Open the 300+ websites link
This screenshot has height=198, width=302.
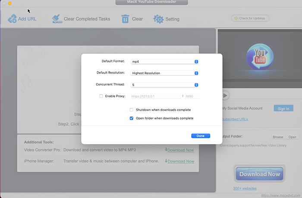coord(245,189)
